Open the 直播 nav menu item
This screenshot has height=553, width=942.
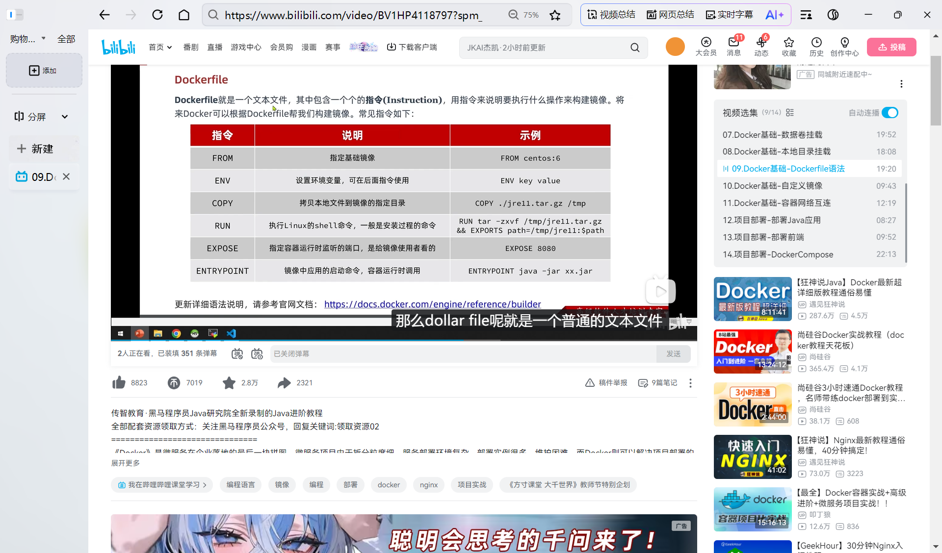[x=214, y=47]
